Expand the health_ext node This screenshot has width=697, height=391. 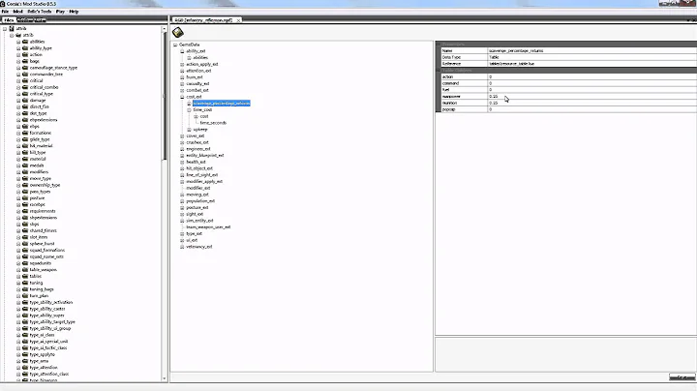coord(182,162)
